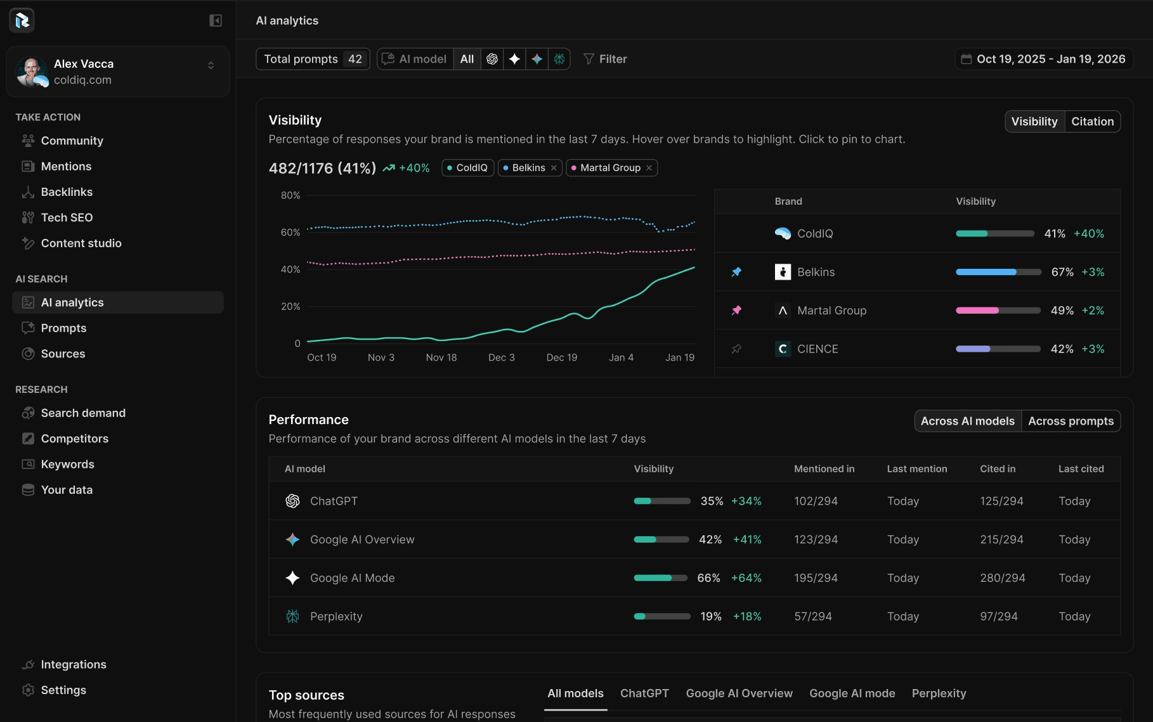Viewport: 1153px width, 722px height.
Task: Open the date range picker Oct 19, 2025 - Jan 19, 2026
Action: tap(1044, 59)
